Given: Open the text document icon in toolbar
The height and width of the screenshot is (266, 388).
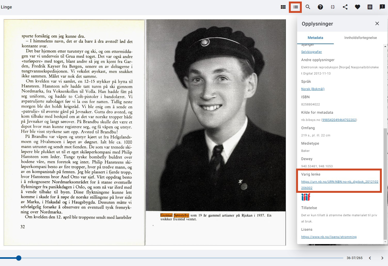Looking at the screenshot, I should (x=370, y=7).
